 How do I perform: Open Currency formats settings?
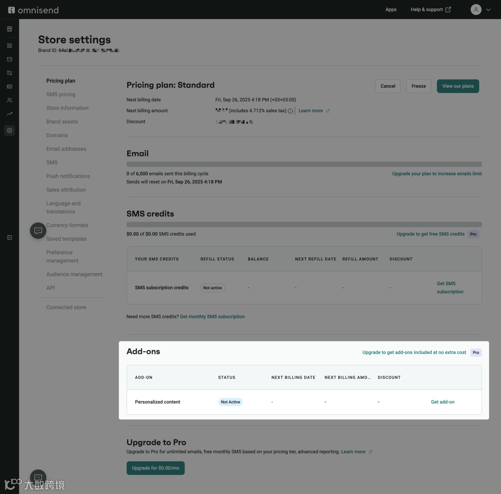coord(67,225)
